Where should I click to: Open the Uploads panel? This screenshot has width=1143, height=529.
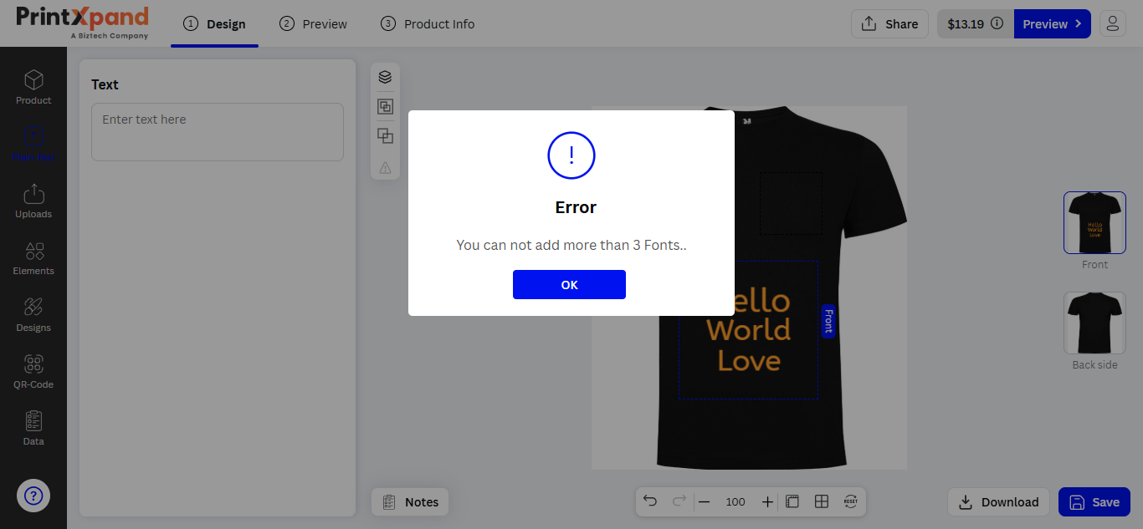(33, 201)
